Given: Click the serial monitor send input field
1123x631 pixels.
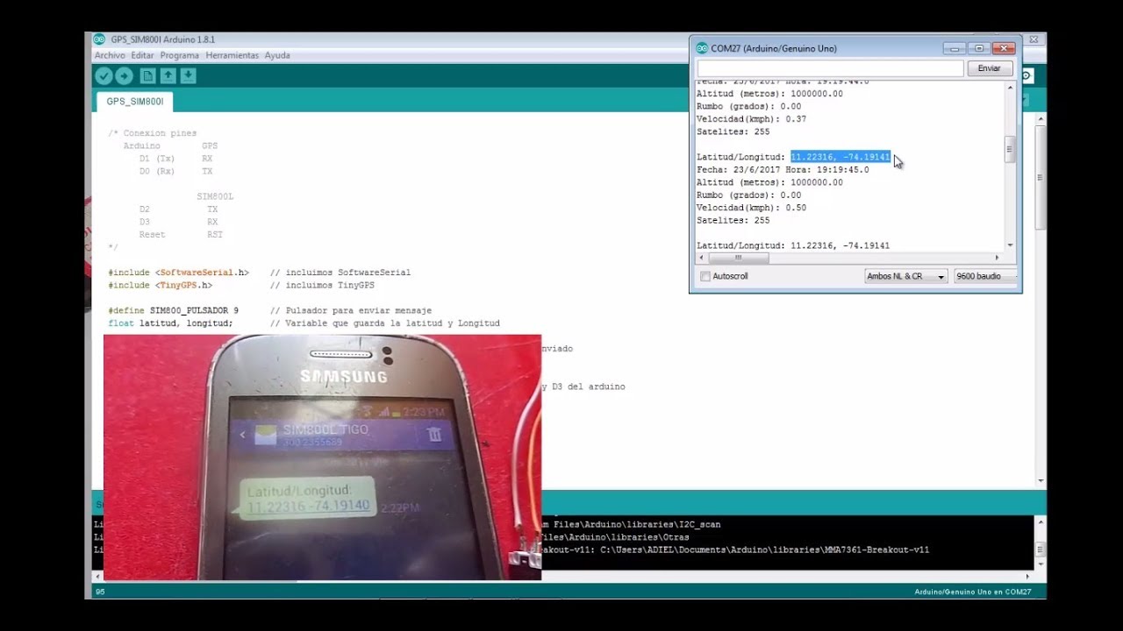Looking at the screenshot, I should click(x=830, y=68).
